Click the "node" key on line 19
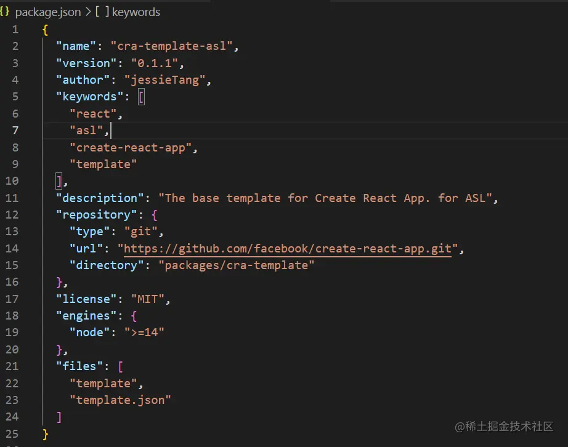The height and width of the screenshot is (447, 568). [x=89, y=332]
